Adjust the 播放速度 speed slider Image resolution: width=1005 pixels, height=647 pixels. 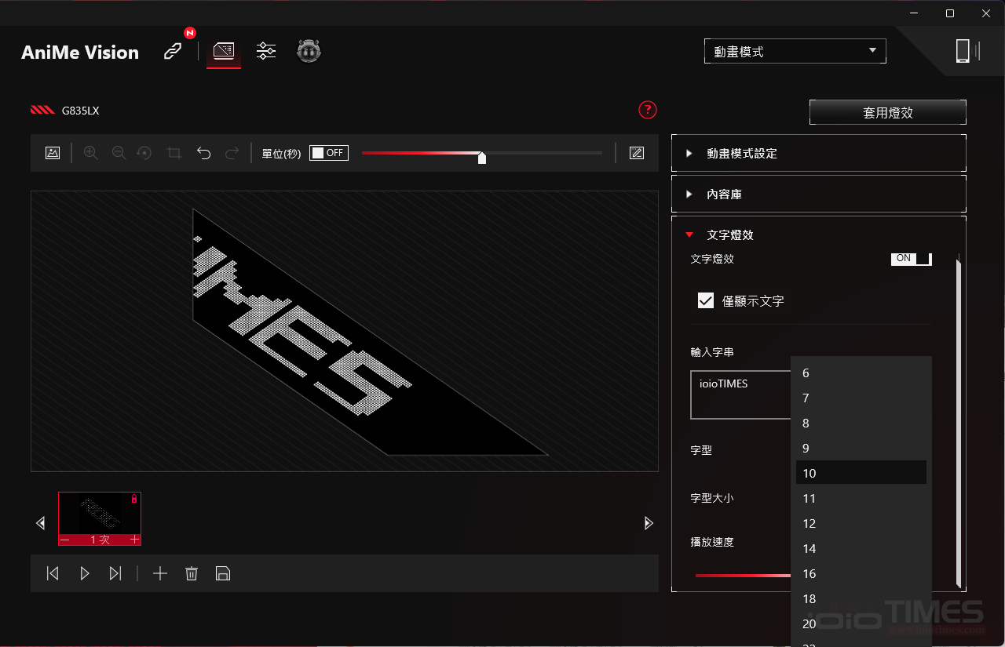coord(743,575)
